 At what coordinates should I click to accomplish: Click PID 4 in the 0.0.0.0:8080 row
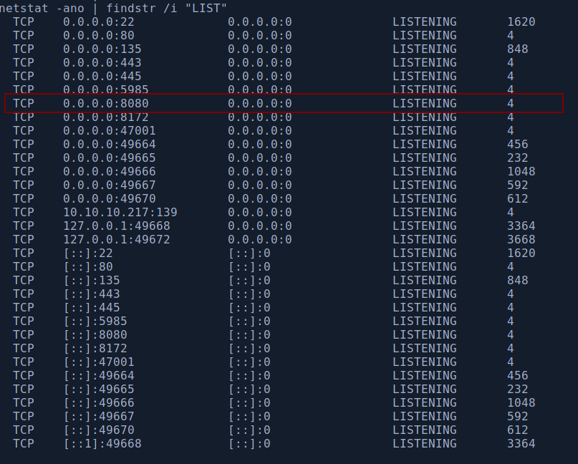point(510,103)
